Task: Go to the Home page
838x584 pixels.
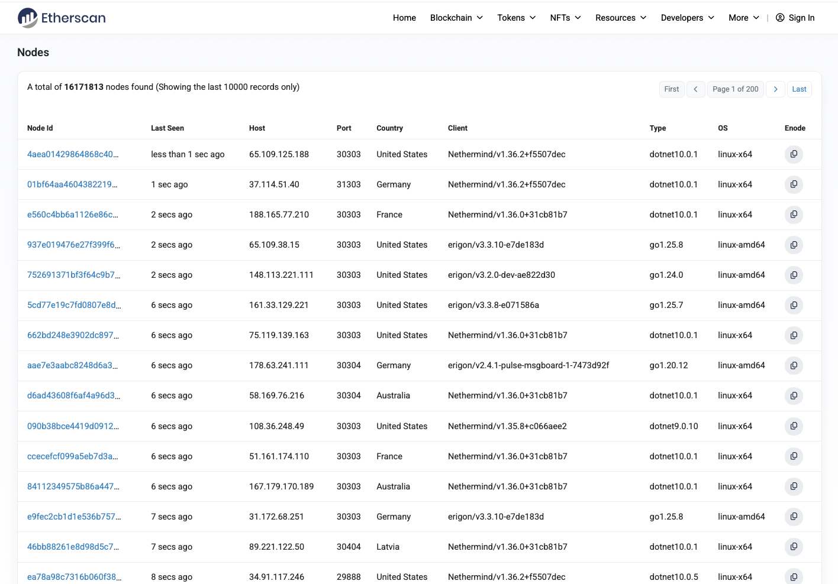Action: point(404,18)
